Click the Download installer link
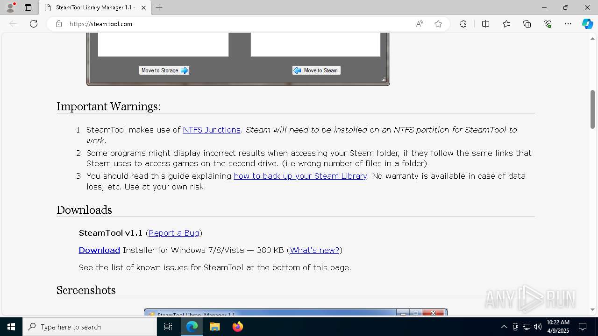The width and height of the screenshot is (598, 336). coord(100,250)
